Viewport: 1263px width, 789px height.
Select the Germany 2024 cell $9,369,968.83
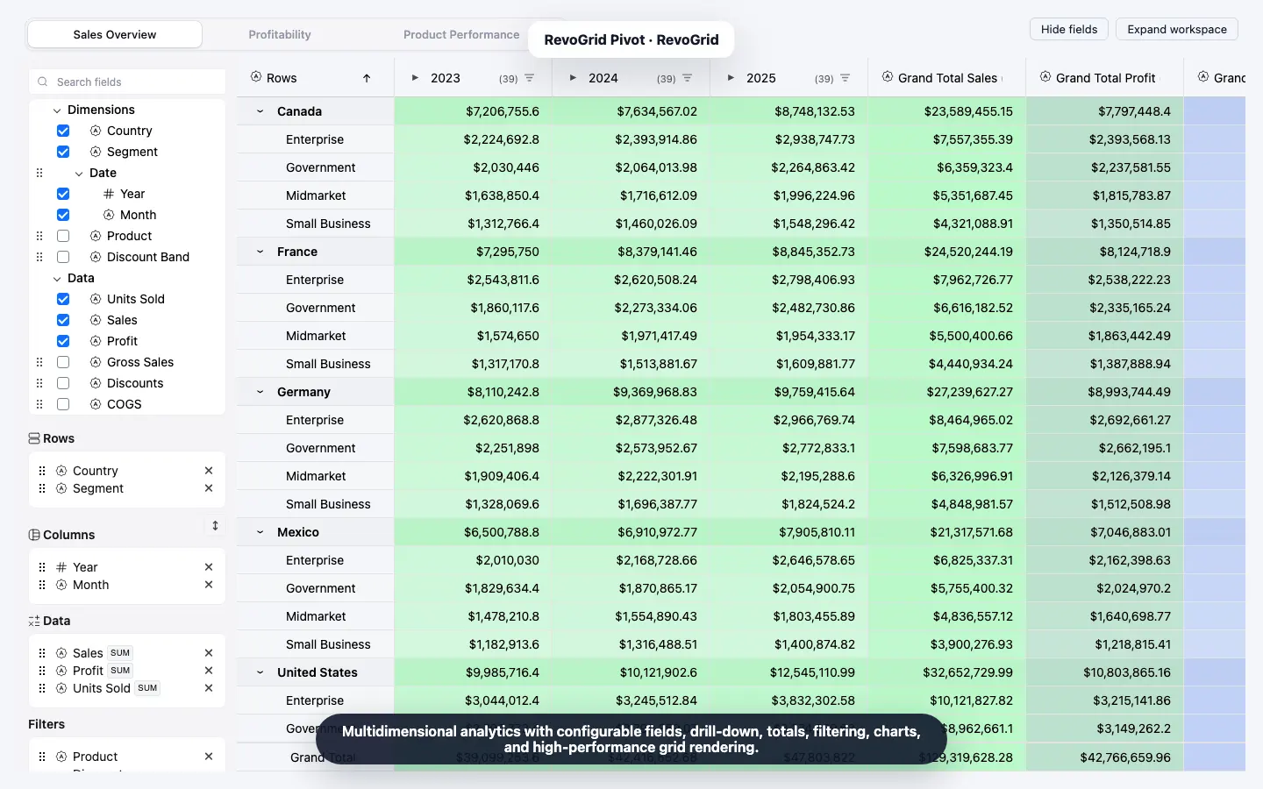click(631, 392)
